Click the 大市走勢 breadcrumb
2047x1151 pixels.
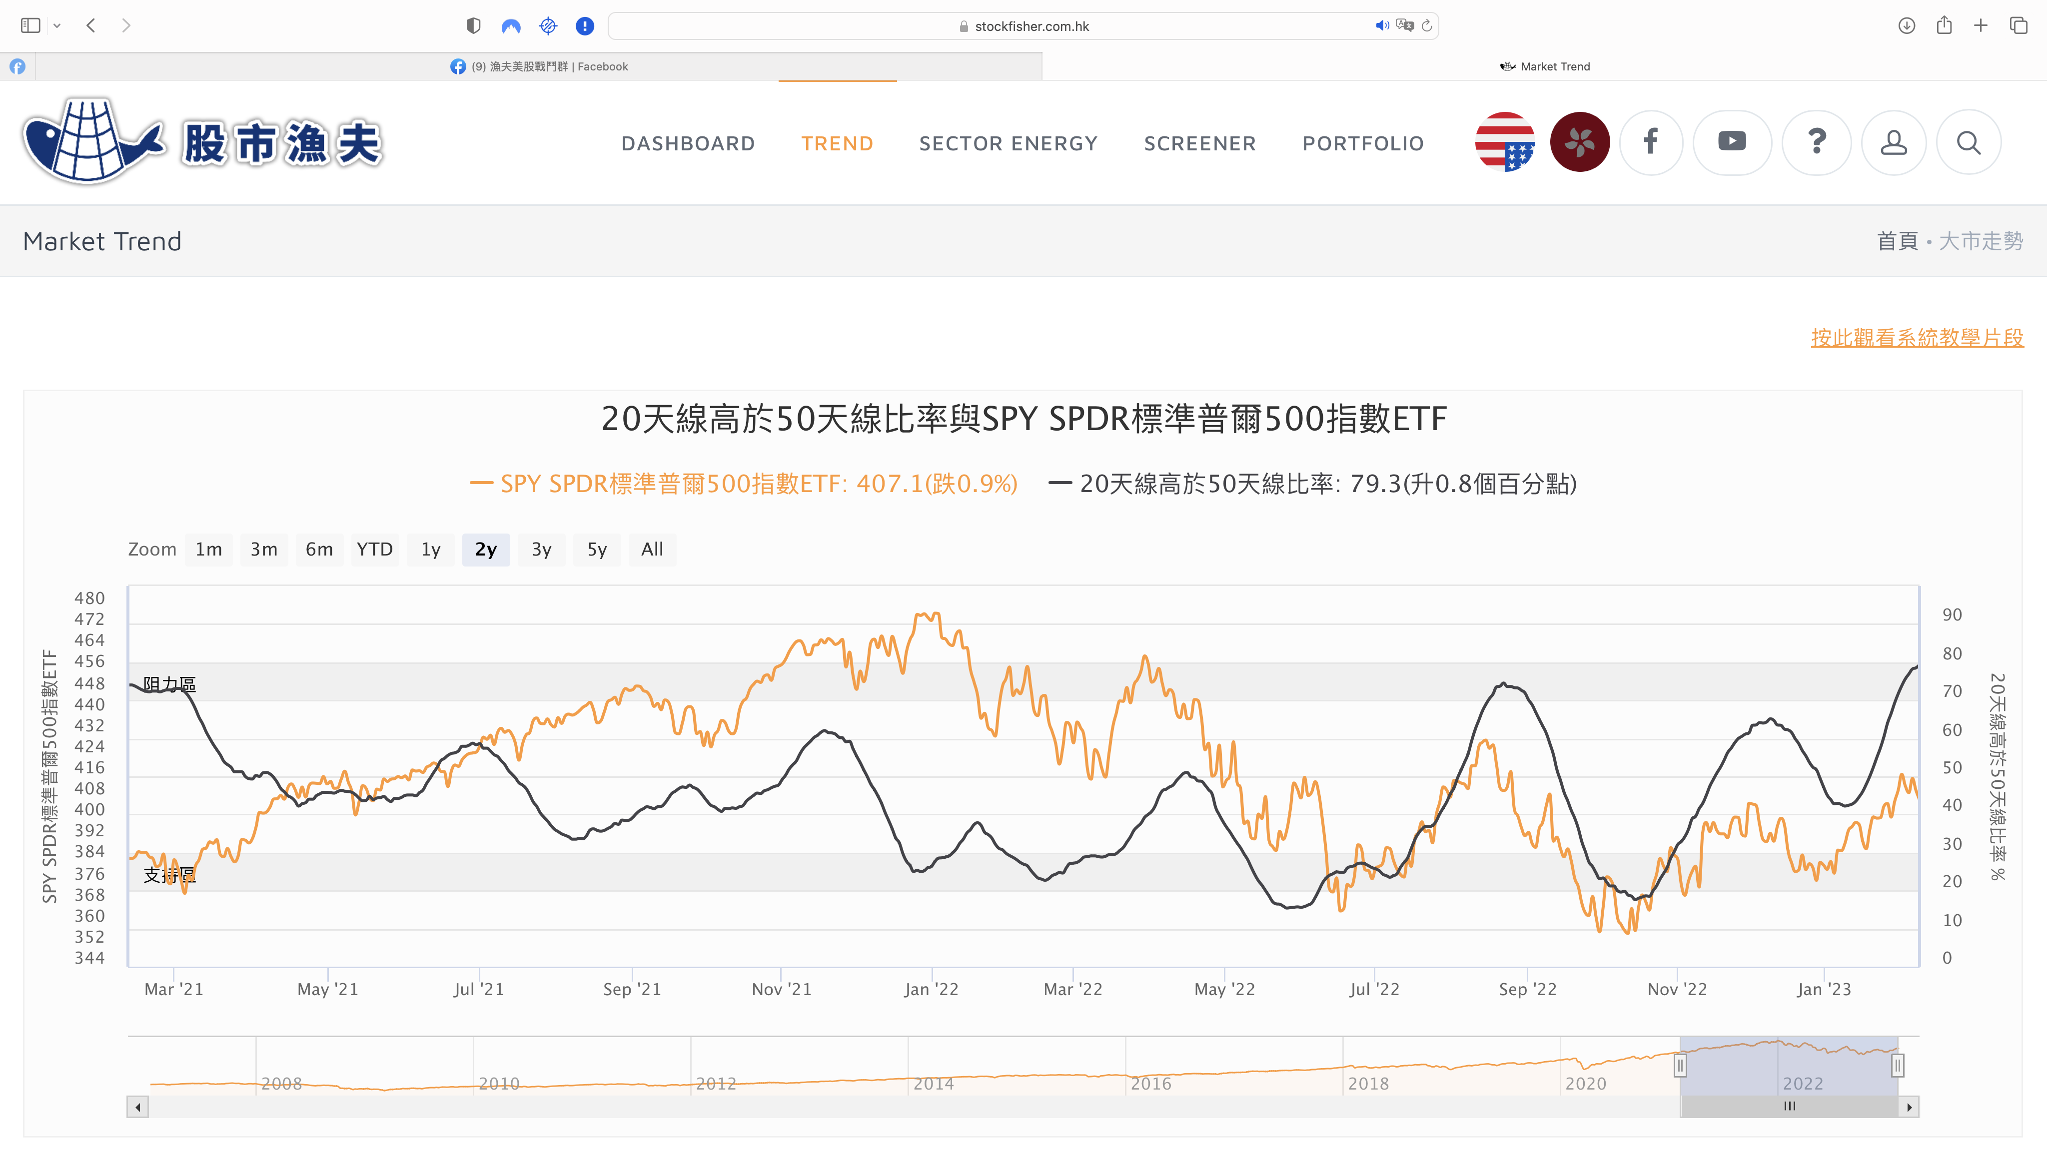pyautogui.click(x=1981, y=241)
